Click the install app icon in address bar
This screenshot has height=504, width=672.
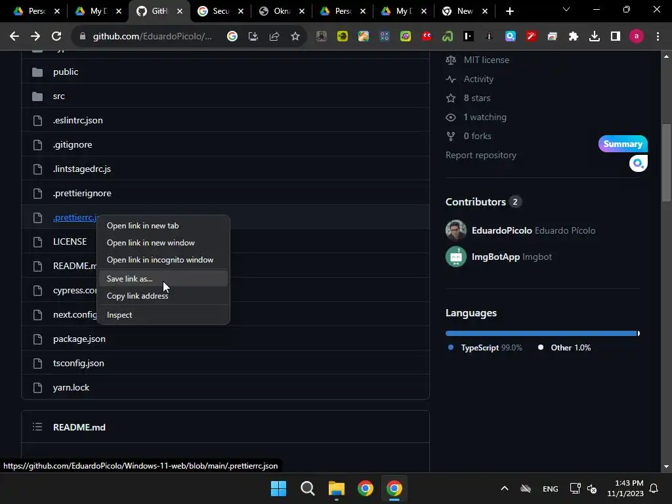tap(253, 37)
